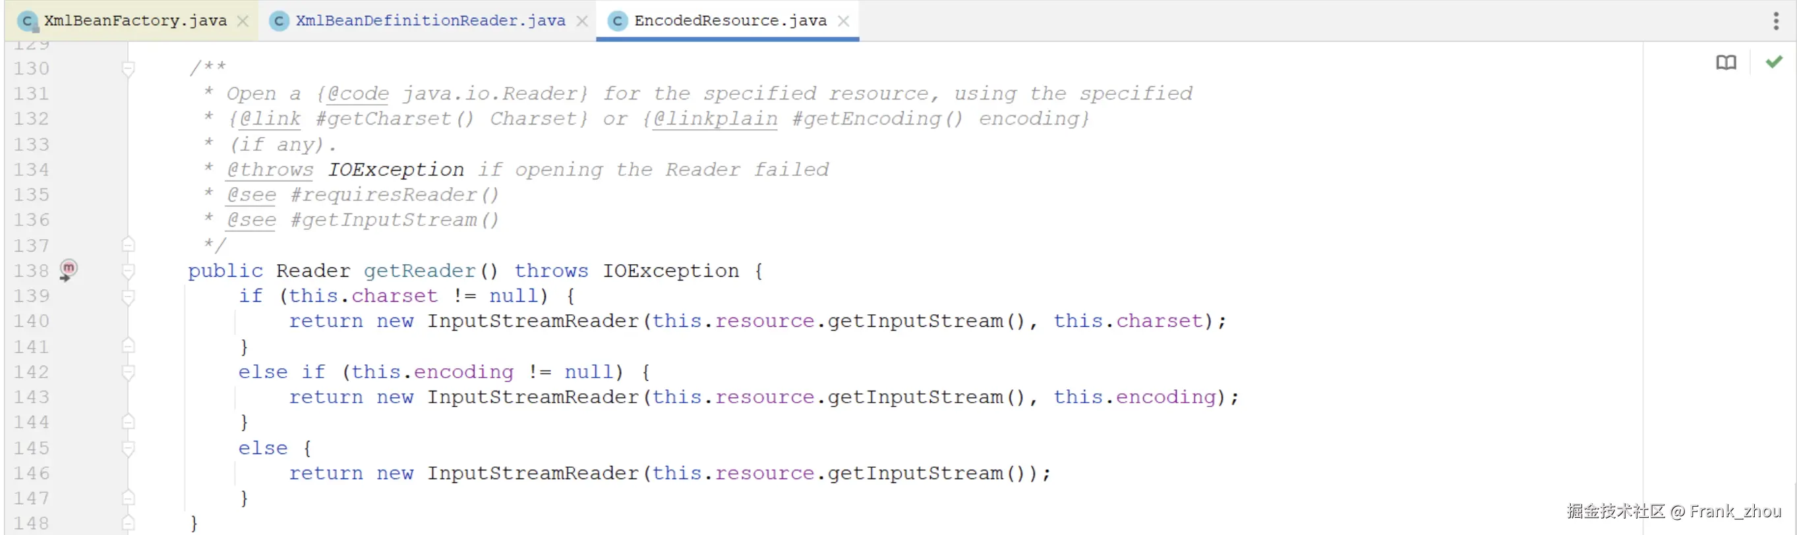The width and height of the screenshot is (1797, 535).
Task: Close the EncodedResource.java tab
Action: click(843, 21)
